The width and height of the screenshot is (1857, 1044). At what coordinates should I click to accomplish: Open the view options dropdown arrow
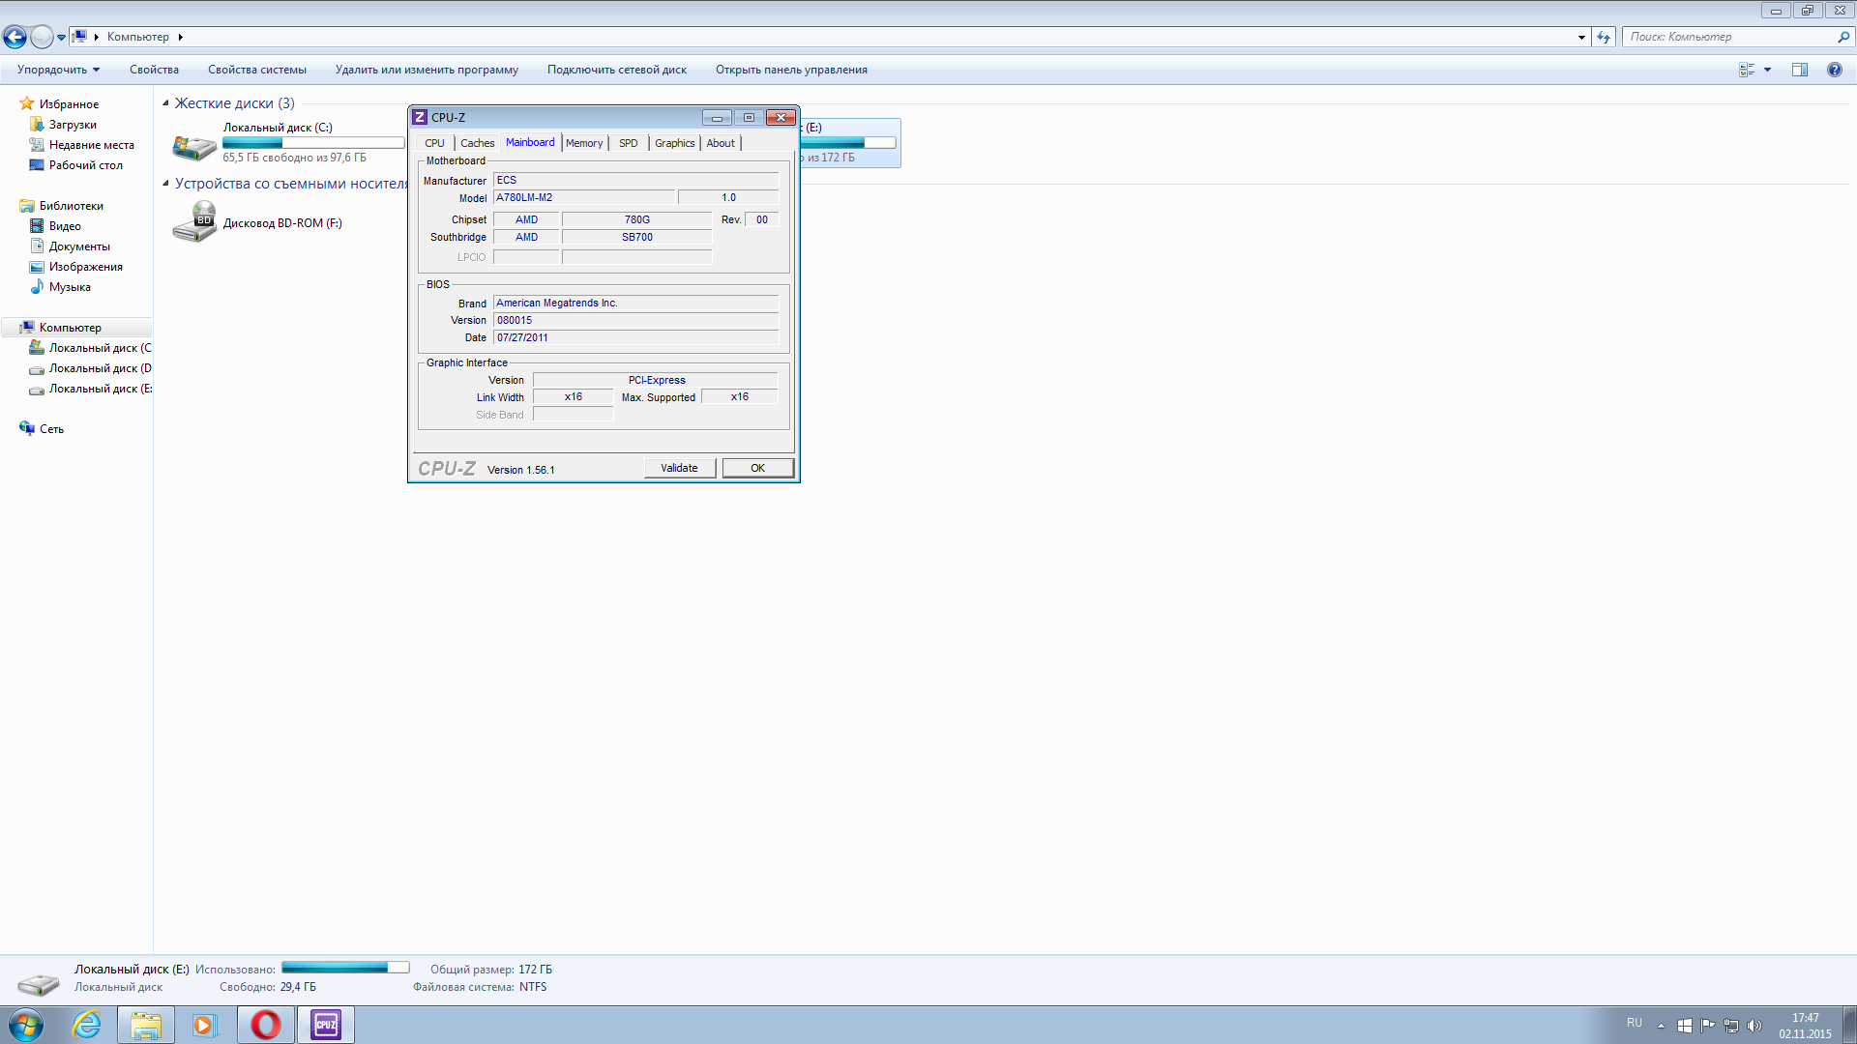[x=1767, y=70]
